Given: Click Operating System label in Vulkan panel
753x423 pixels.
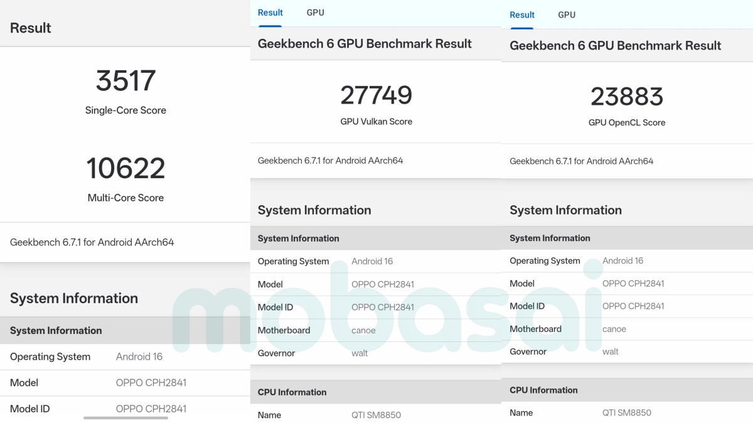Looking at the screenshot, I should (x=293, y=262).
